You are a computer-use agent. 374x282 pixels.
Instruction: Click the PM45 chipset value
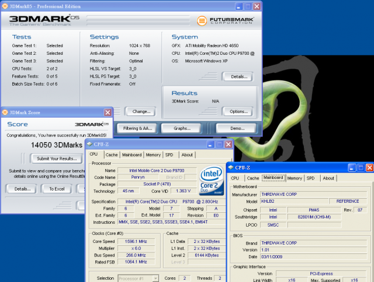pos(314,210)
